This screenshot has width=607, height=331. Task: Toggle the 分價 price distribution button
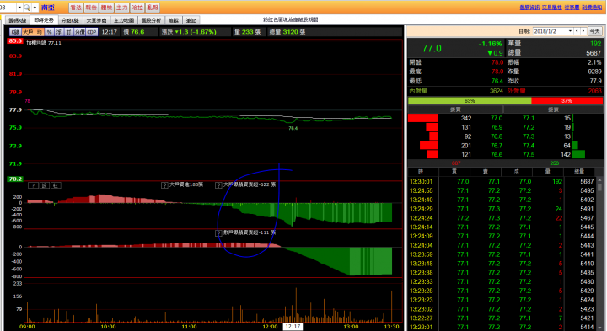[x=79, y=32]
